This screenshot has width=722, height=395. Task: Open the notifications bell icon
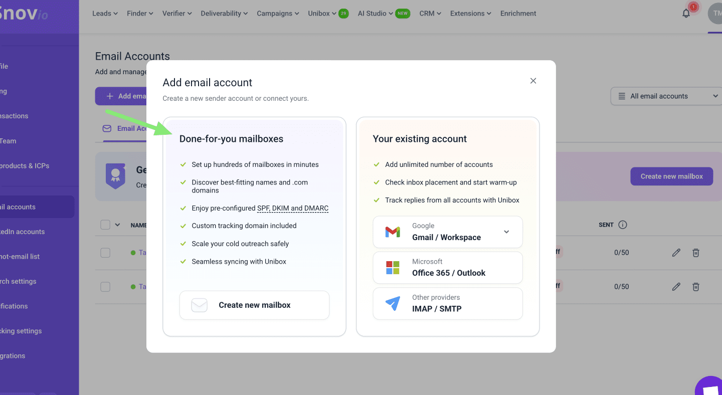tap(686, 14)
